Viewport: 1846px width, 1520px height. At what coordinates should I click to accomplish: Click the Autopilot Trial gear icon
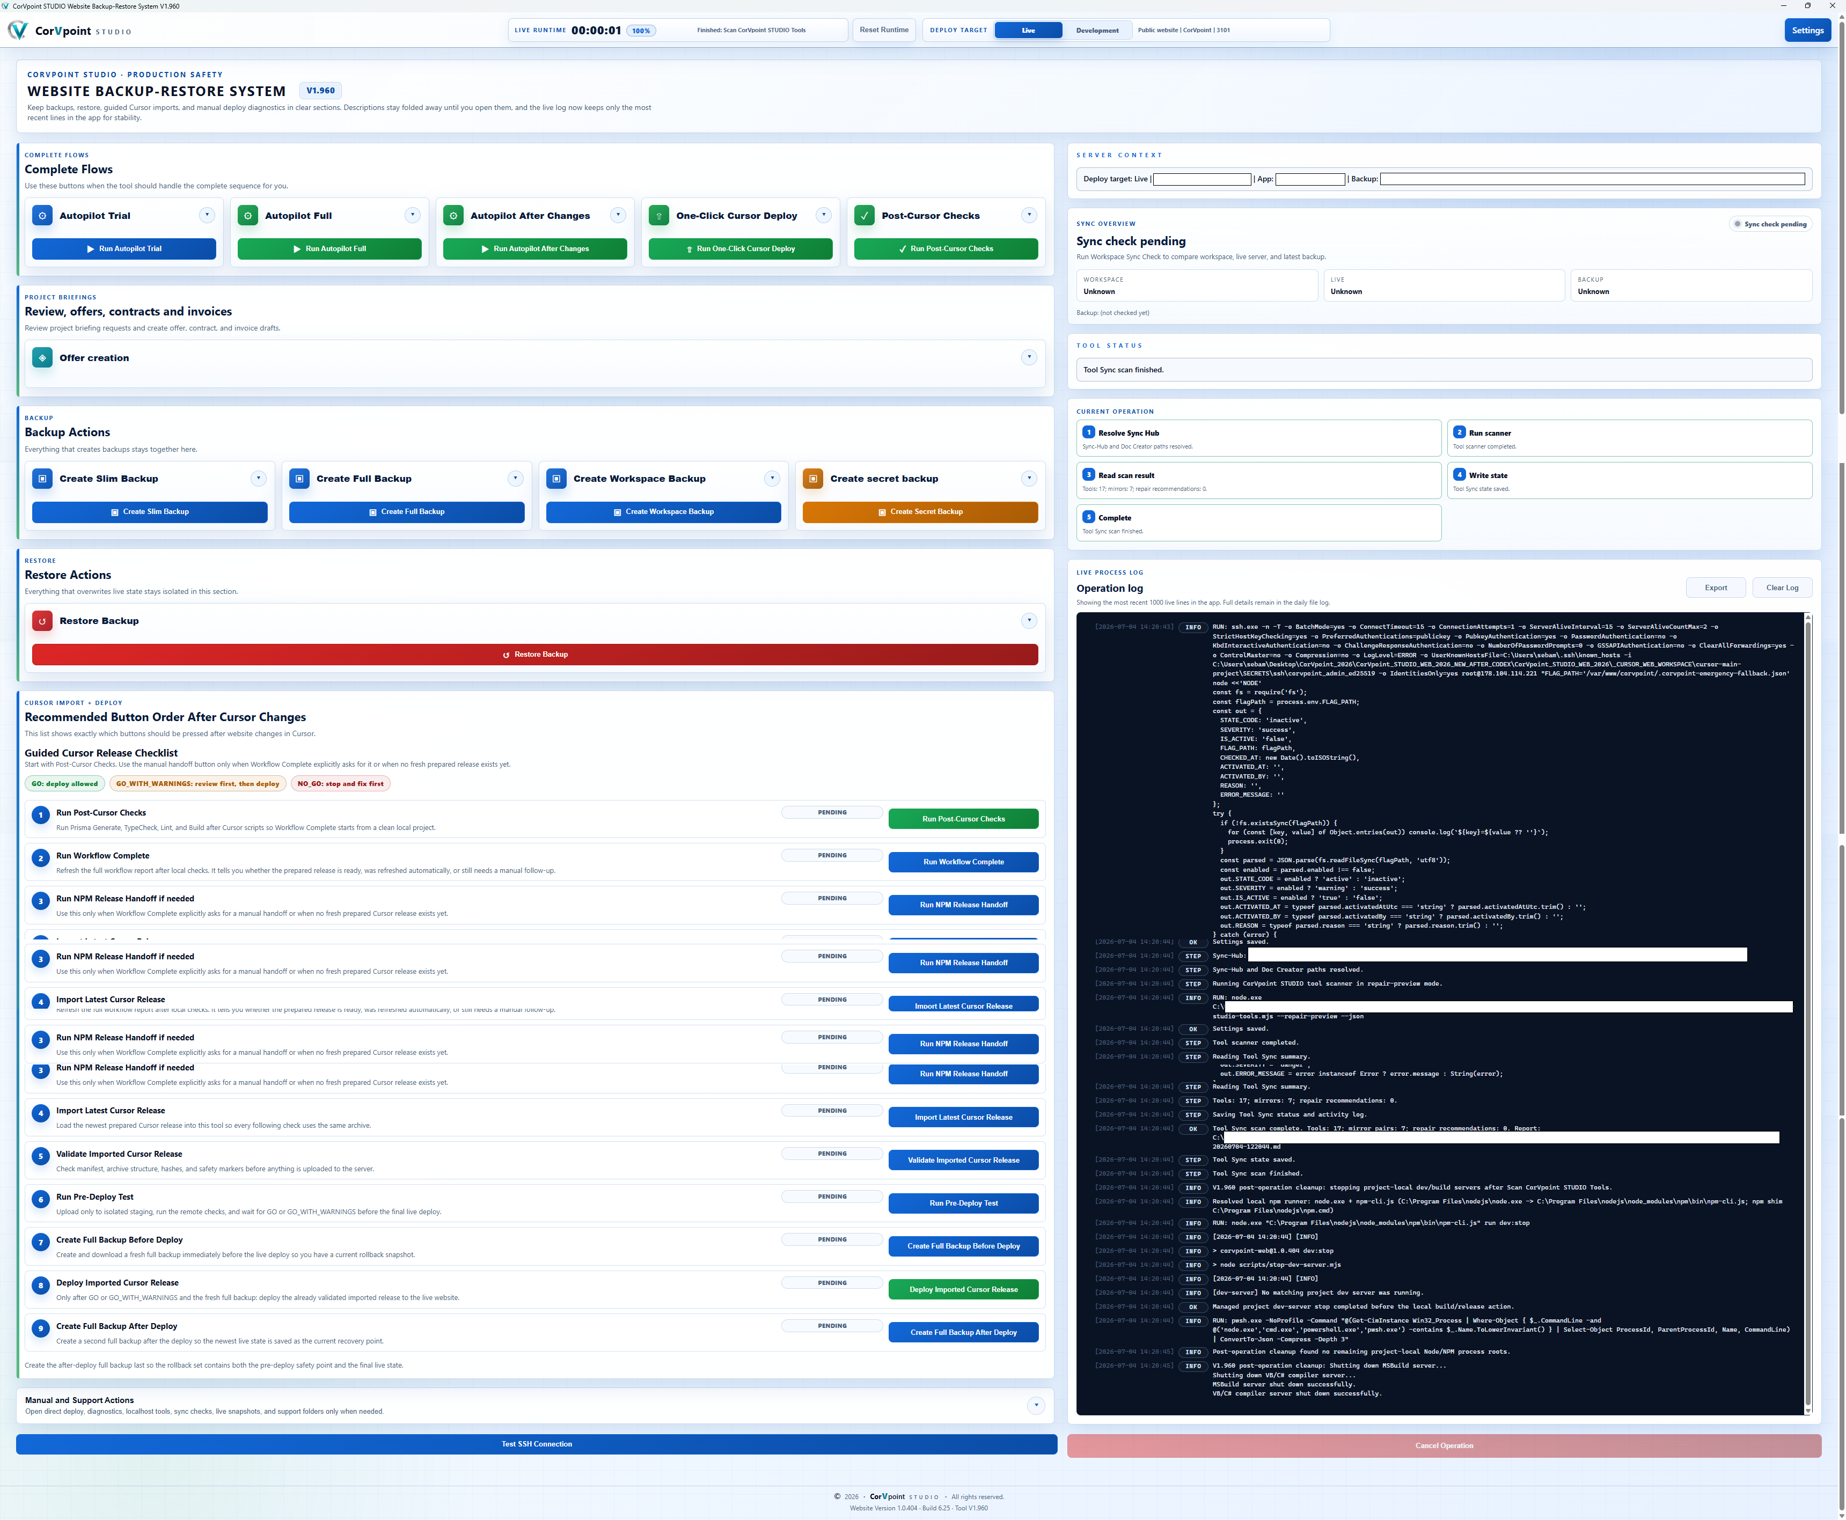(x=42, y=215)
